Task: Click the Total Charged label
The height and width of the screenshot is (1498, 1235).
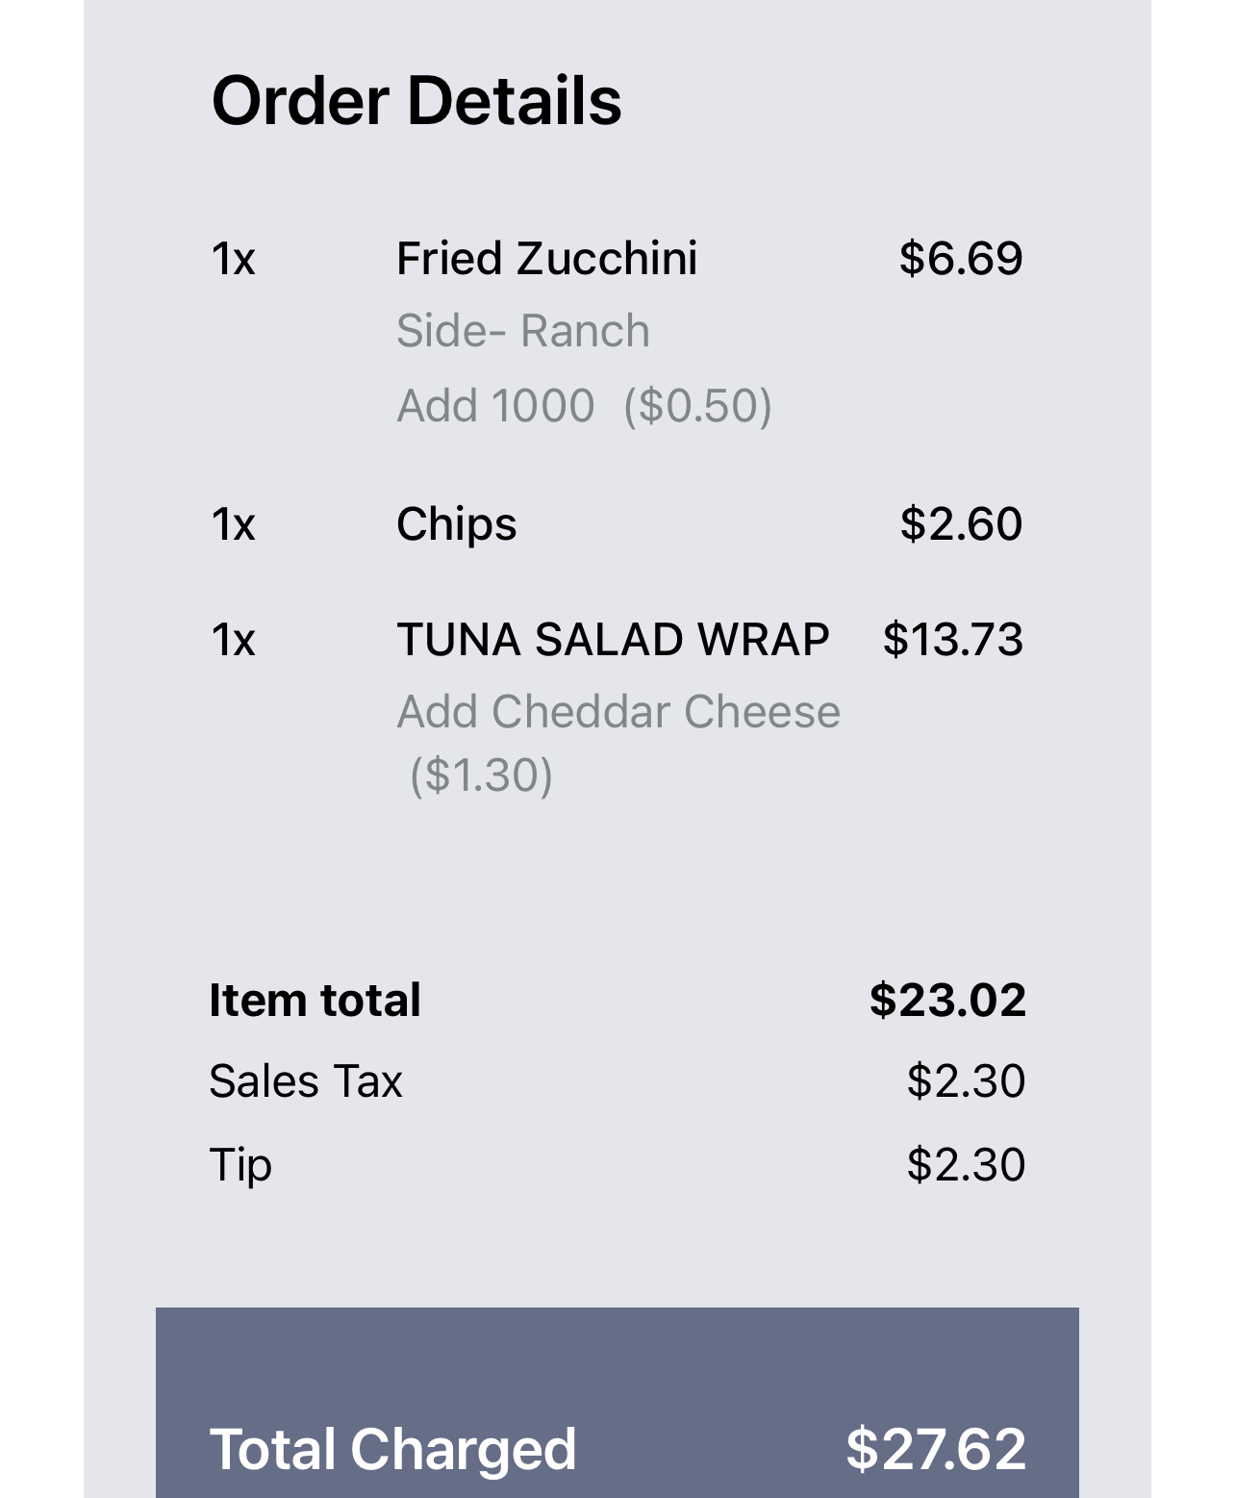Action: point(392,1450)
